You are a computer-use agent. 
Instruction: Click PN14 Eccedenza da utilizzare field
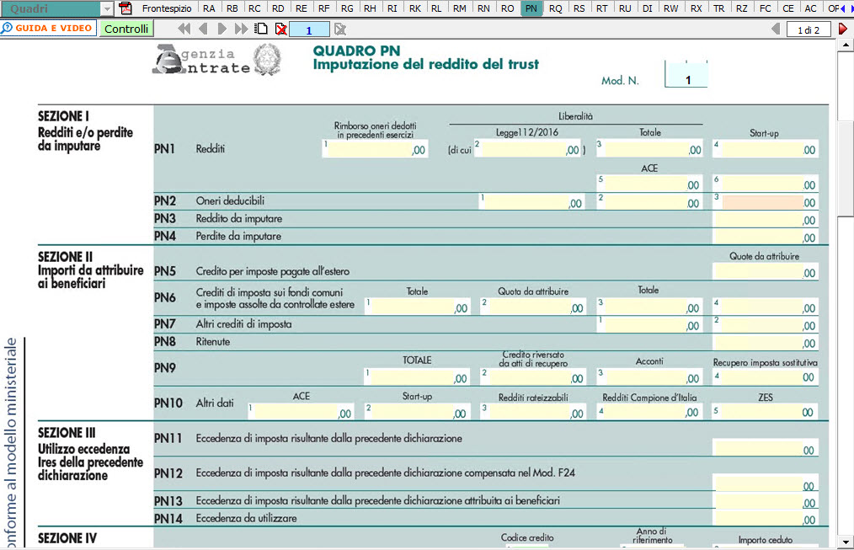pos(766,519)
